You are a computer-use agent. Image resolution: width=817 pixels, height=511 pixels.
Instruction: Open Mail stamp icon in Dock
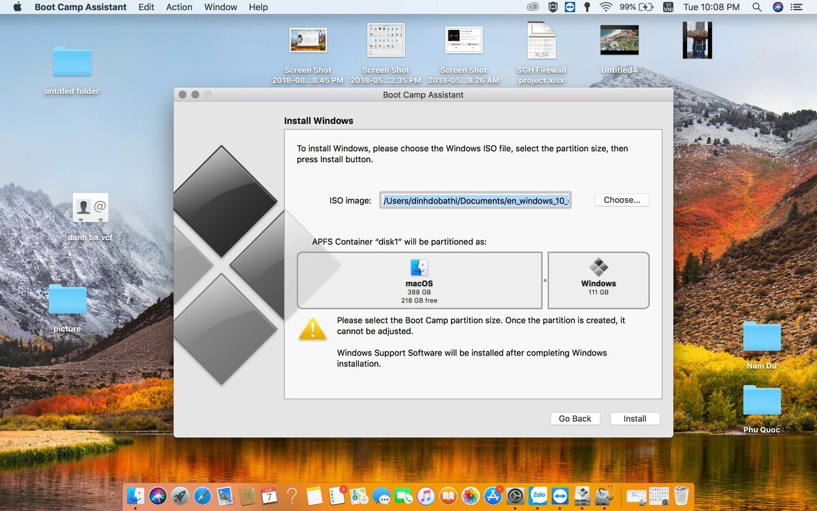pyautogui.click(x=225, y=495)
